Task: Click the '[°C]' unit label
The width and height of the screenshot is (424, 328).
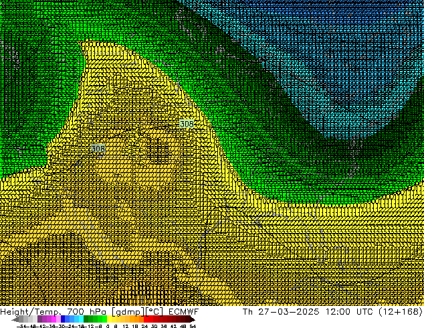Action: click(x=154, y=312)
